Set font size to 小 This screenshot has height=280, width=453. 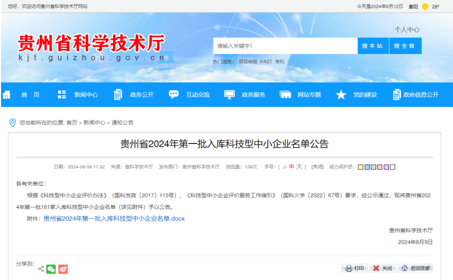284,167
